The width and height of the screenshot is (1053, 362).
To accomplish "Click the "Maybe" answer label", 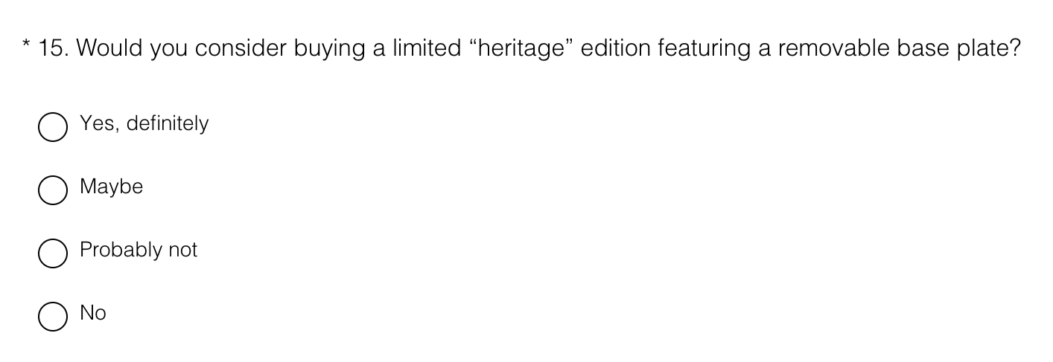I will click(111, 187).
